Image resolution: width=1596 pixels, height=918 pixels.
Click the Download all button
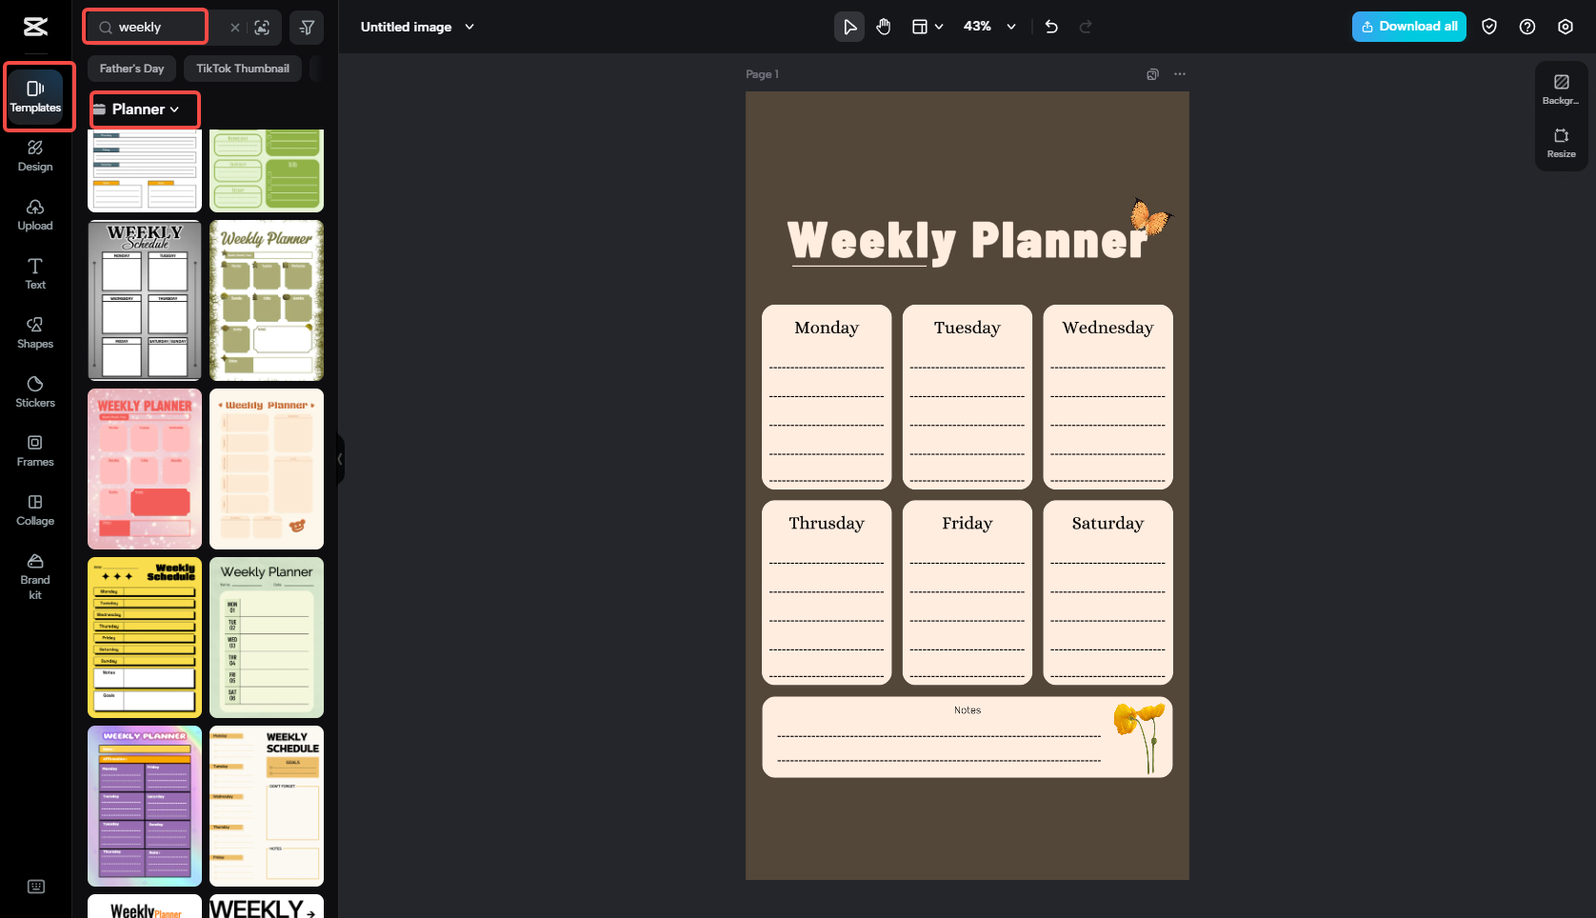[x=1408, y=26]
